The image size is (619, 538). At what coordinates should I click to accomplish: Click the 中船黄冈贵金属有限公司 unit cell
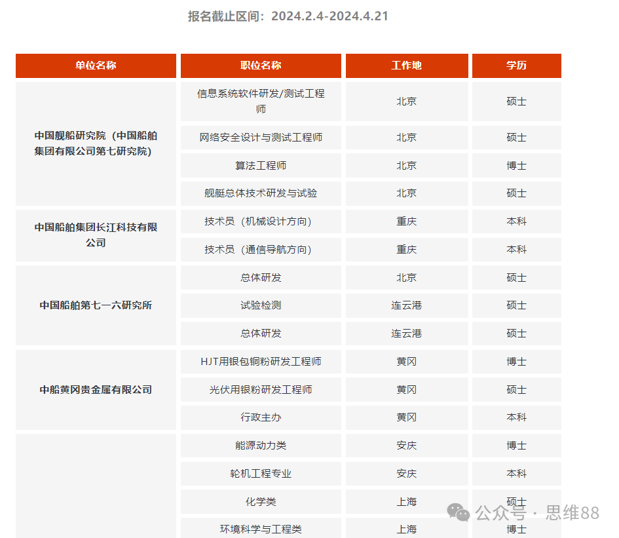tap(96, 390)
